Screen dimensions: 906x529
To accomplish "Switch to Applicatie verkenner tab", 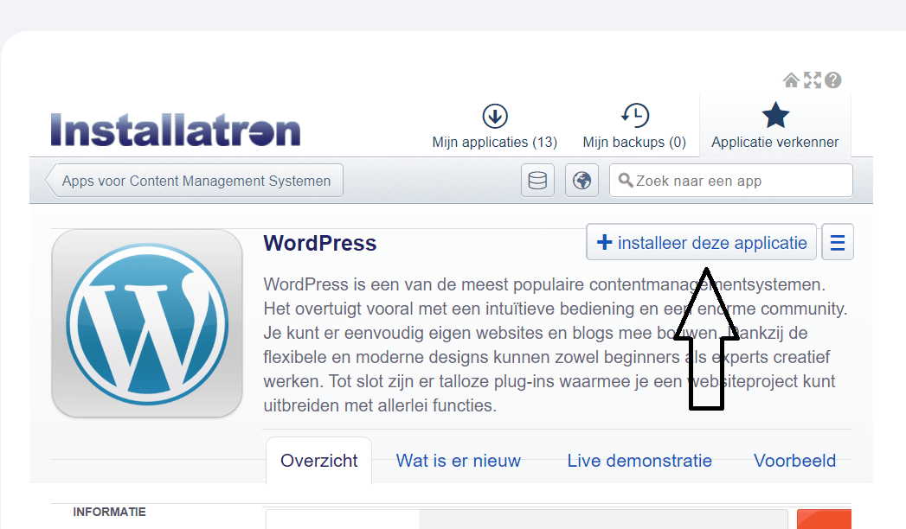I will [x=774, y=126].
